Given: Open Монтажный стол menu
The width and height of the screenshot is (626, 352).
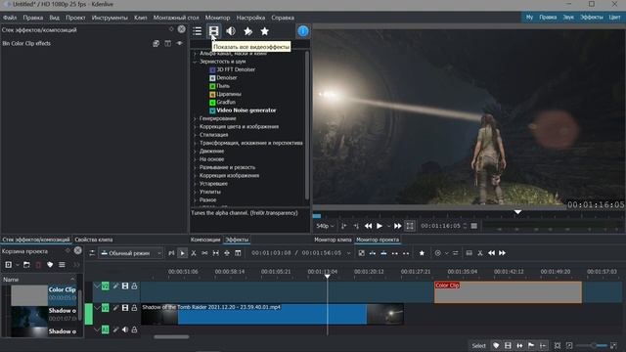Looking at the screenshot, I should (x=176, y=18).
